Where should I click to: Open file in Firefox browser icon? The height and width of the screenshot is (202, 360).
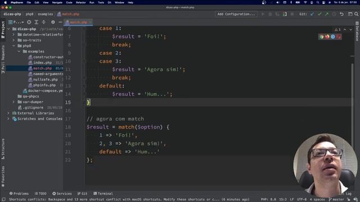327,36
